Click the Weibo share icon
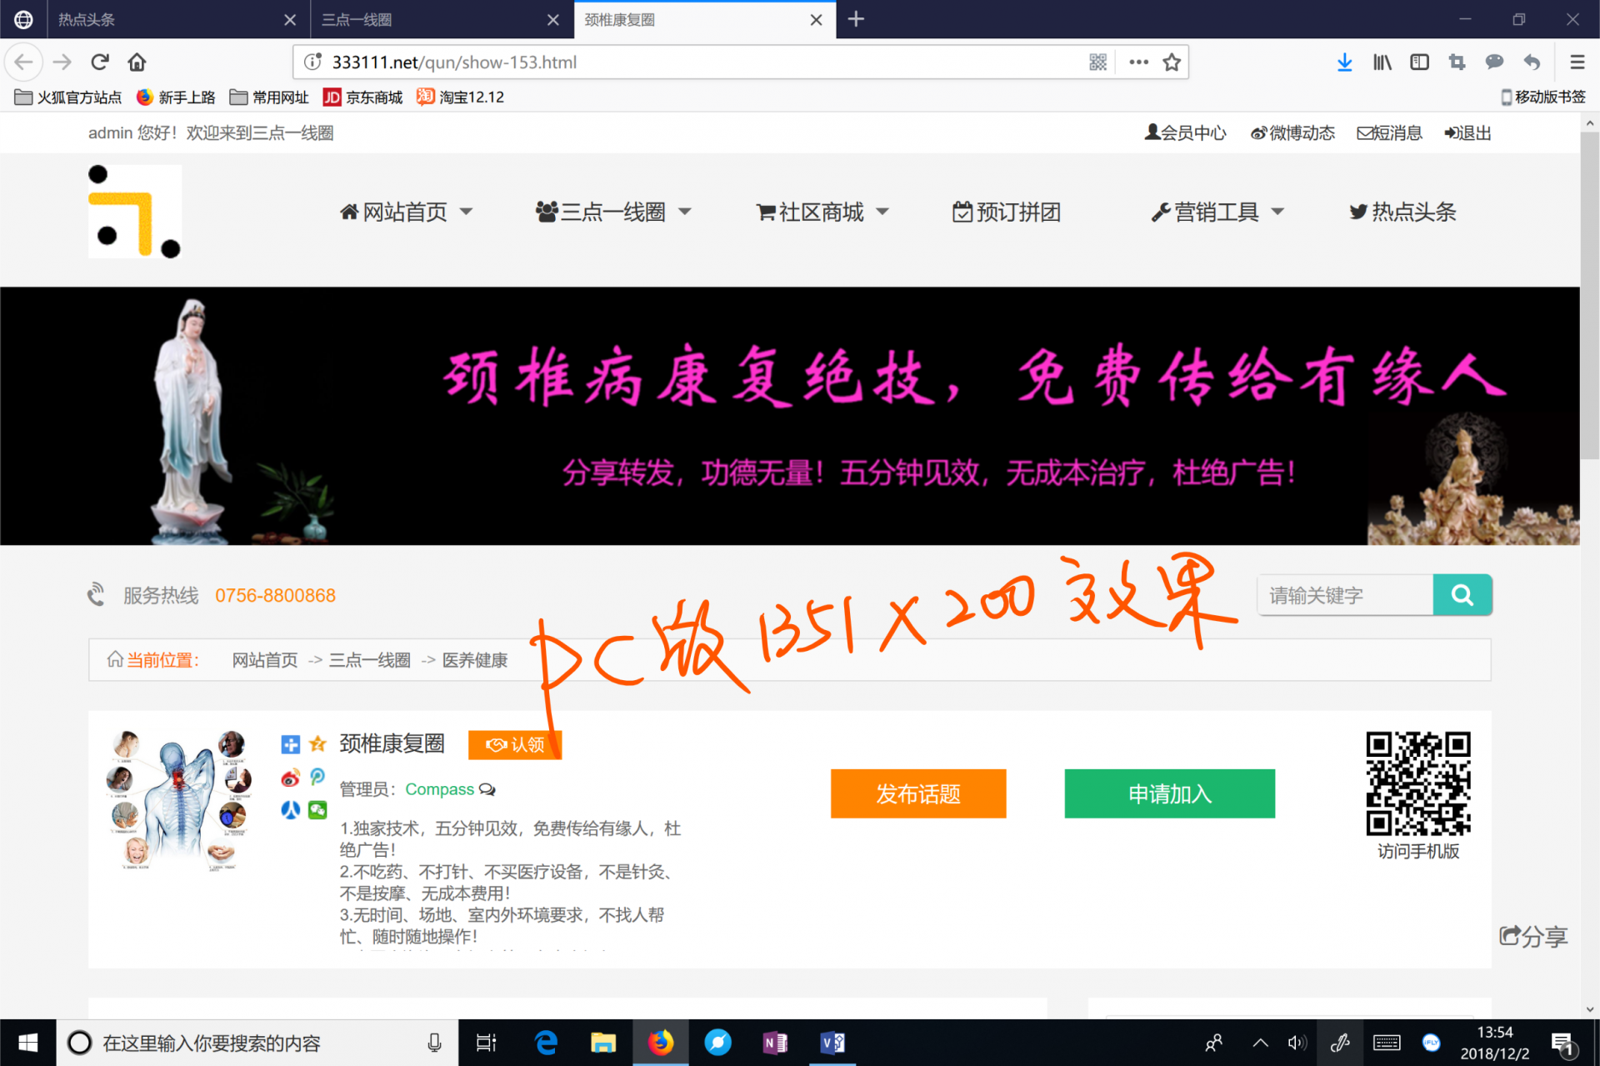Viewport: 1600px width, 1066px height. 290,778
